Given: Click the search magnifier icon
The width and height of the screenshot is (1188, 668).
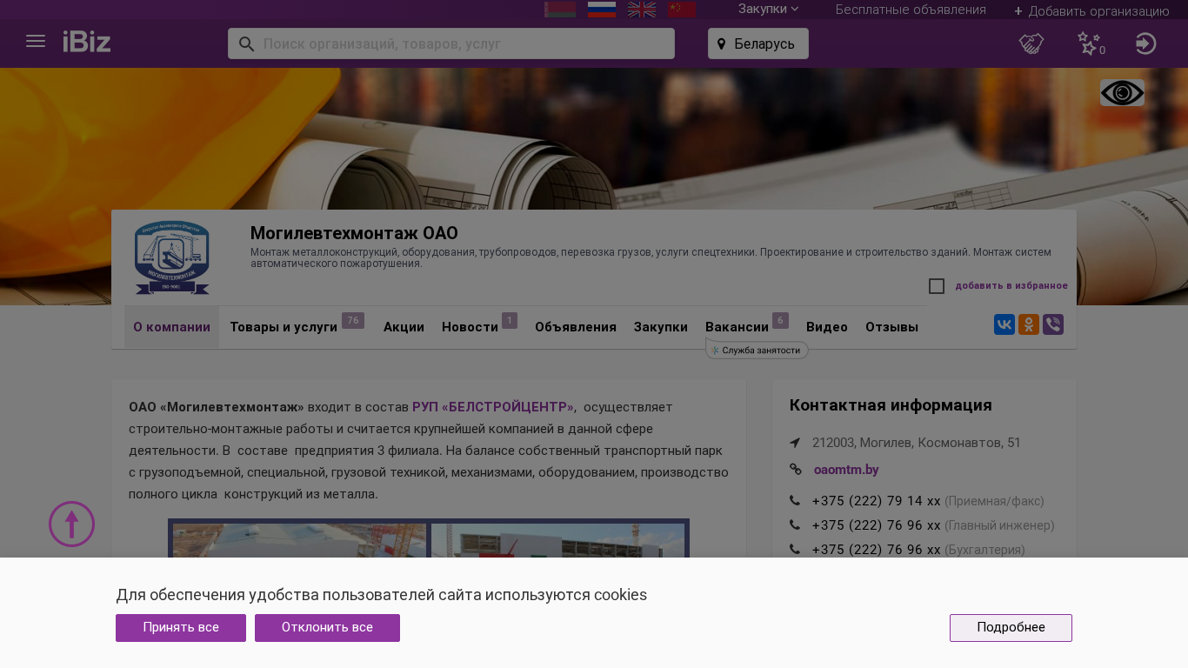Looking at the screenshot, I should click(246, 43).
